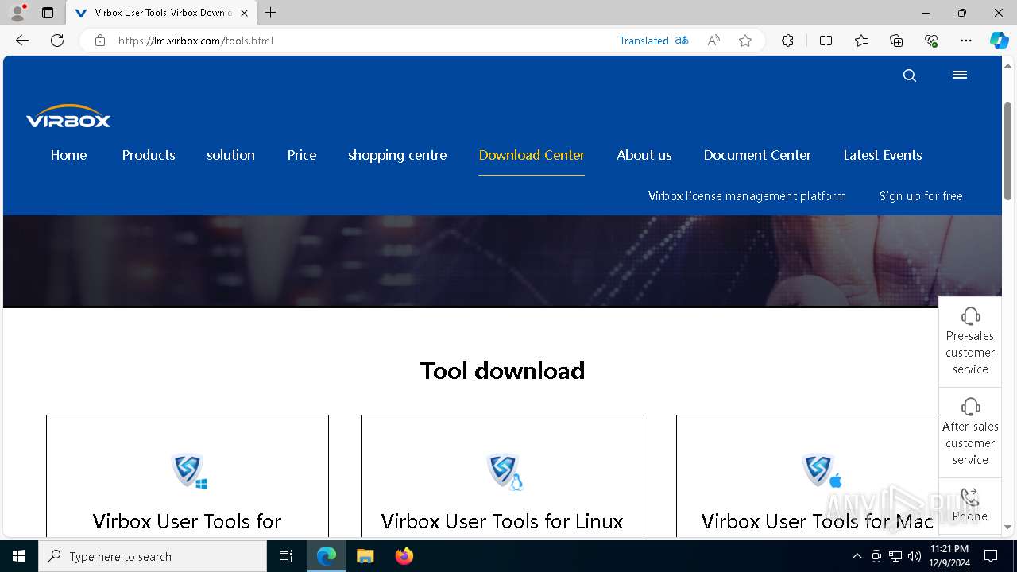Open Task View on the taskbar
The image size is (1017, 572).
286,556
